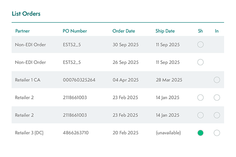
Task: Select the Retailer 1 CA partner row
Action: coord(118,80)
